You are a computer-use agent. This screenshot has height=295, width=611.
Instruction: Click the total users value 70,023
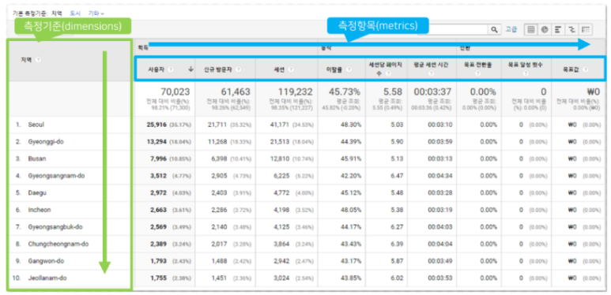coord(175,92)
